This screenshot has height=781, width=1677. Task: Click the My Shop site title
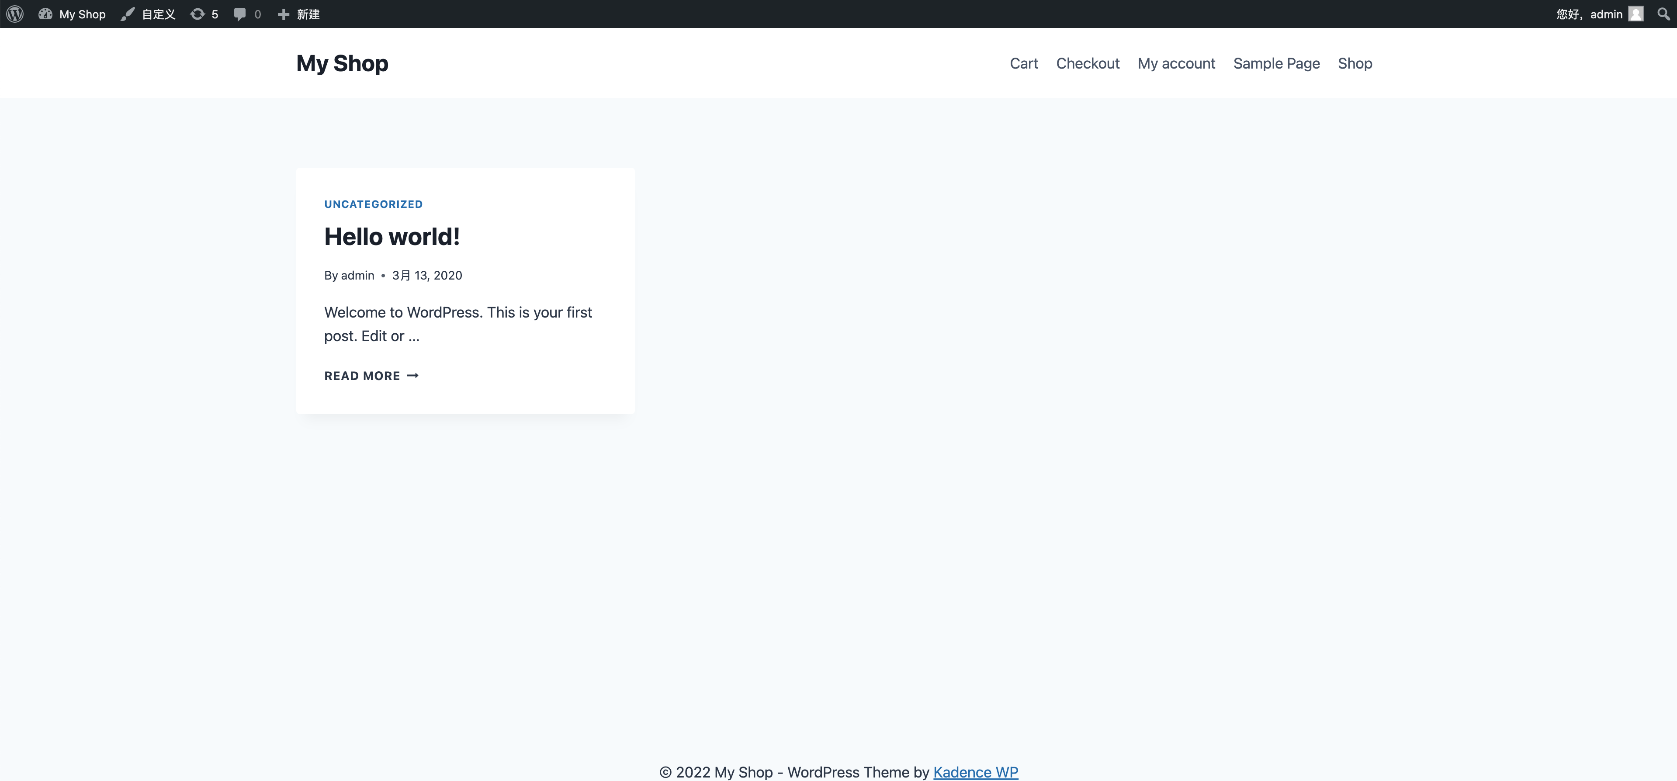(342, 63)
